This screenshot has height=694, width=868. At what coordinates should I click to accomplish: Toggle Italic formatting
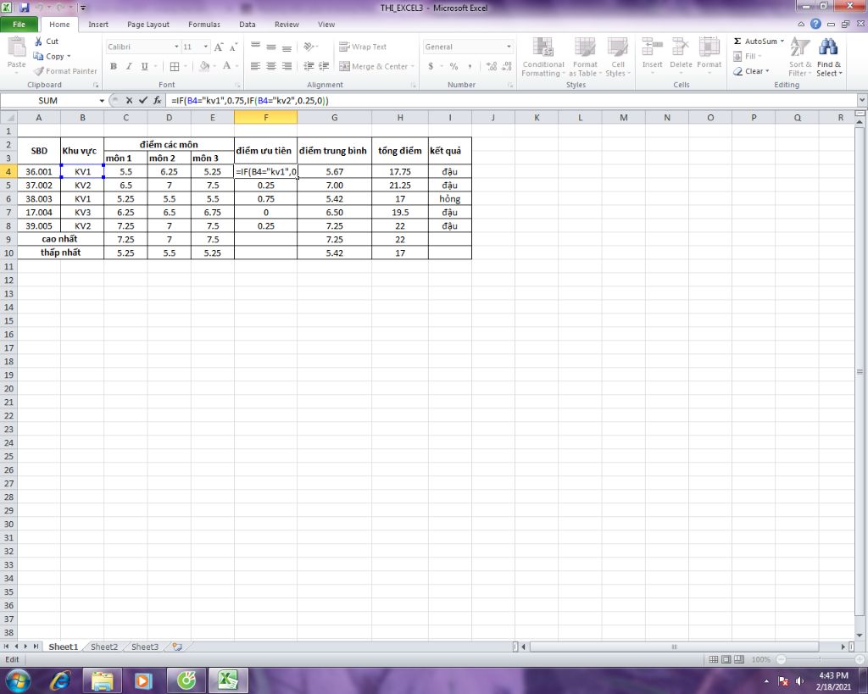[x=129, y=66]
